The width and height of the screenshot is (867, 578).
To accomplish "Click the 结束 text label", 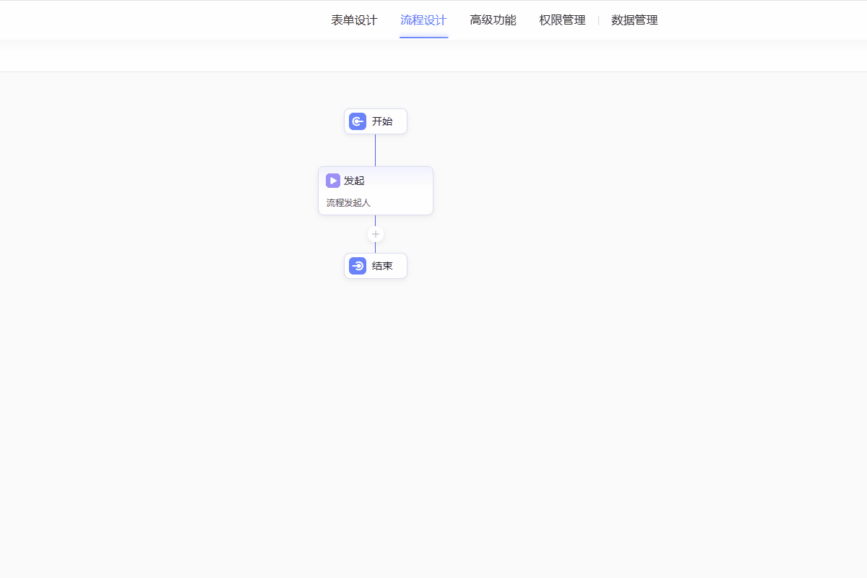I will pyautogui.click(x=382, y=266).
